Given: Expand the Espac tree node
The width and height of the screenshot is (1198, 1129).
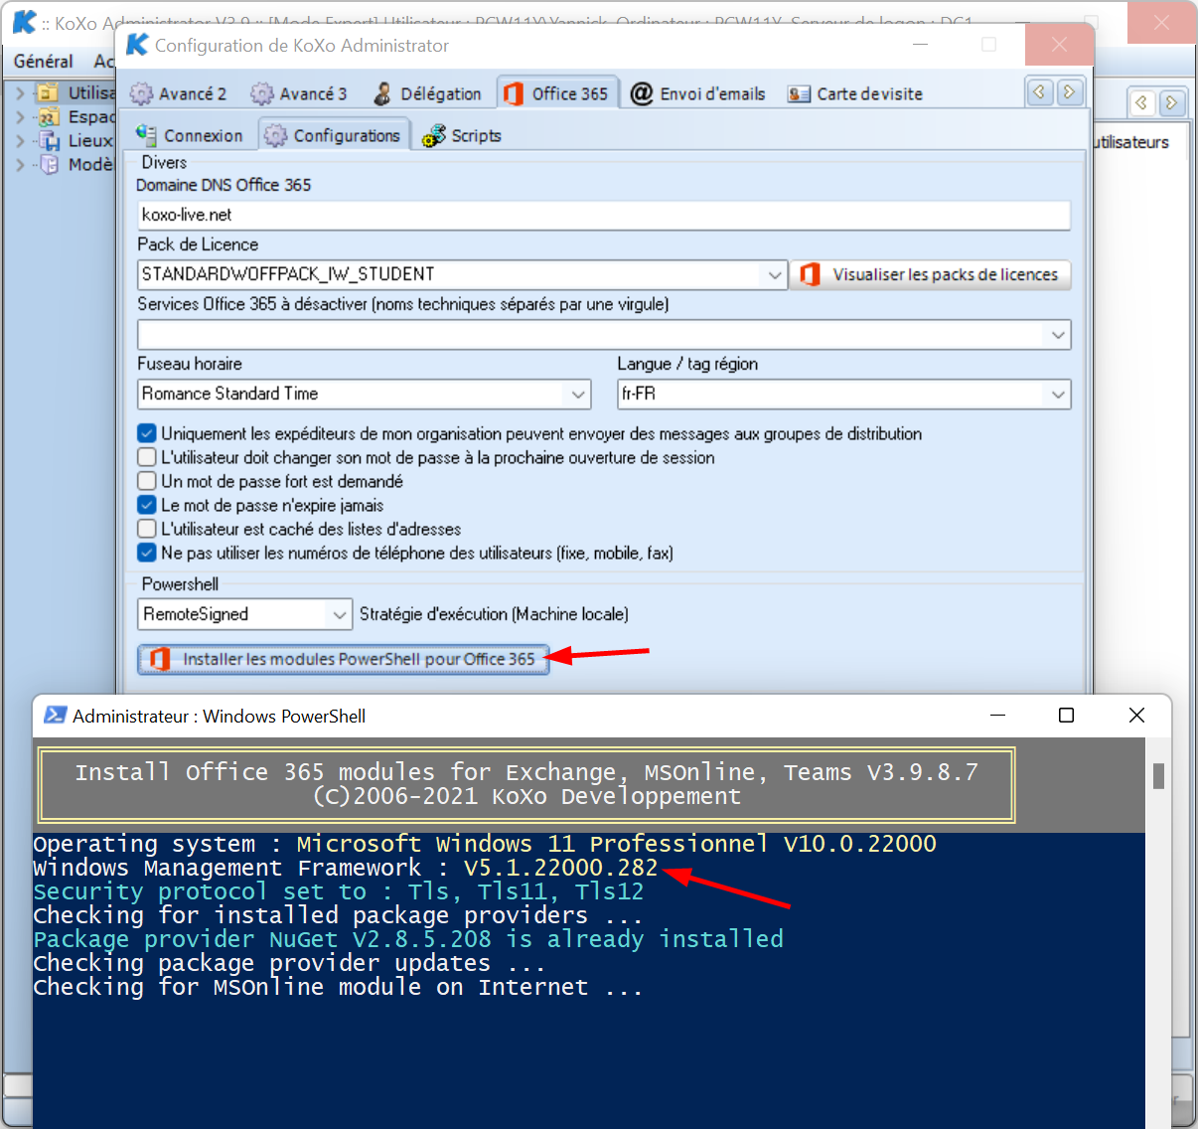Looking at the screenshot, I should point(21,117).
